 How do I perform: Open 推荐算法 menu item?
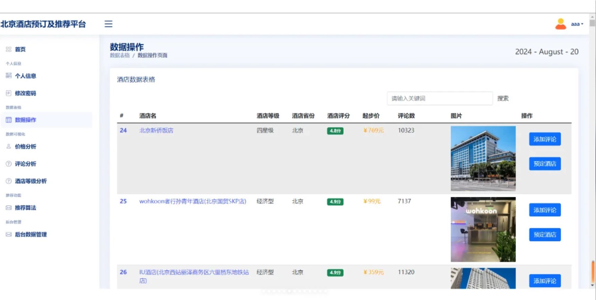pyautogui.click(x=25, y=208)
